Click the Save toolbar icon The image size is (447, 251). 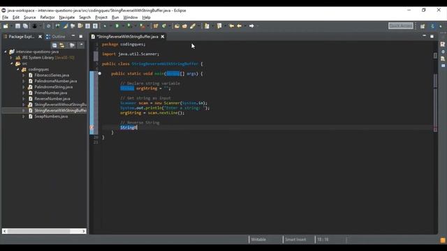point(17,26)
